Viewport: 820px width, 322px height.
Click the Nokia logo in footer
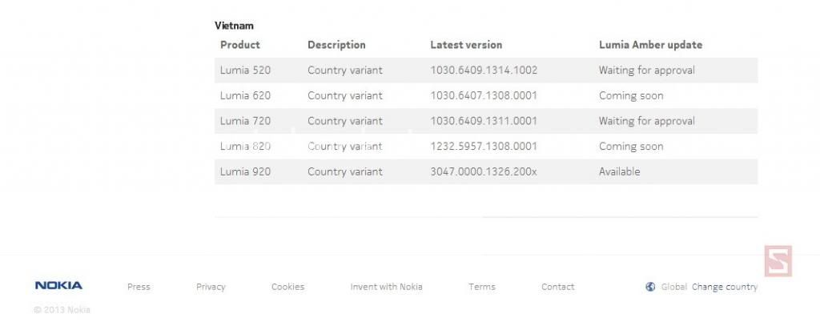(x=58, y=285)
